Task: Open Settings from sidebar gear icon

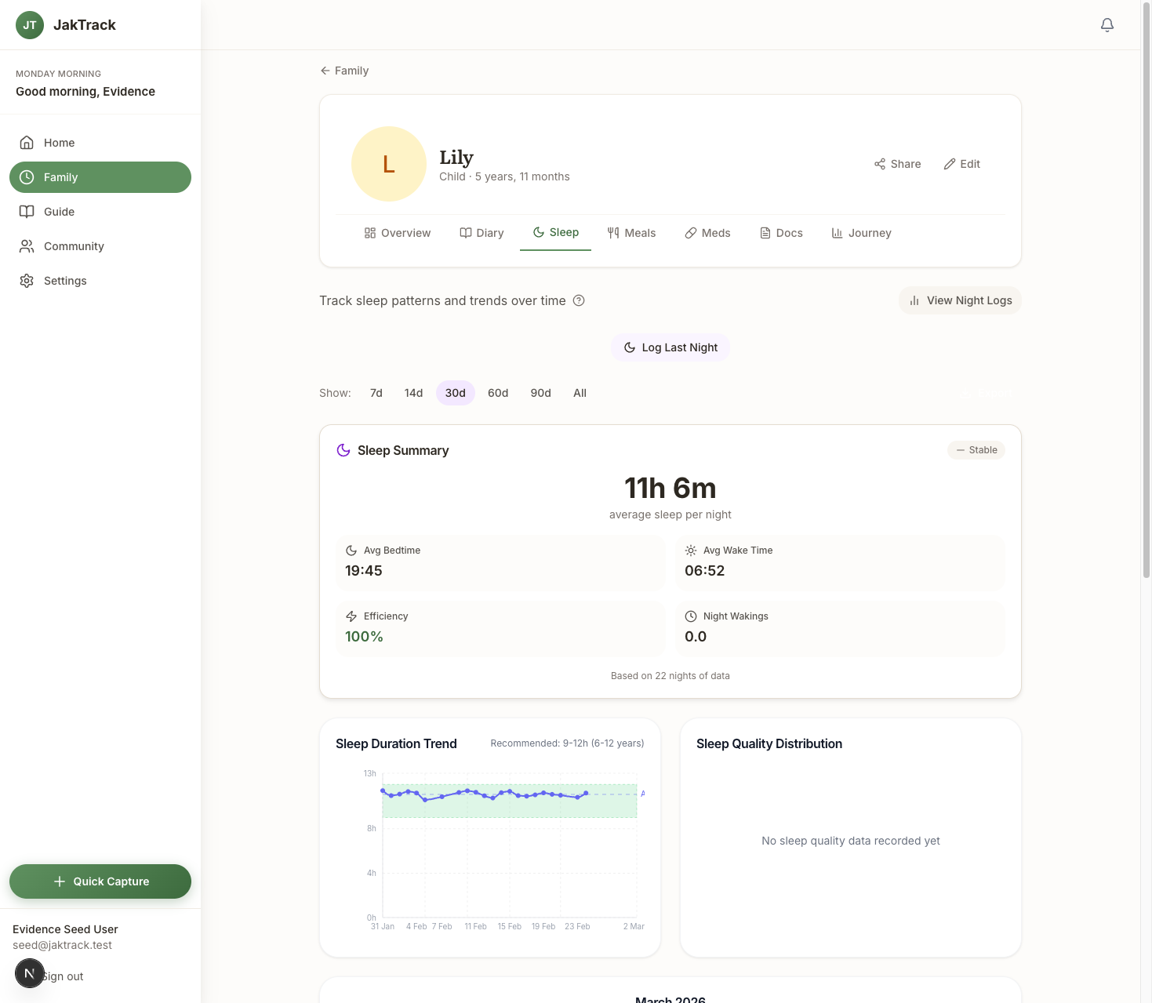Action: point(27,281)
